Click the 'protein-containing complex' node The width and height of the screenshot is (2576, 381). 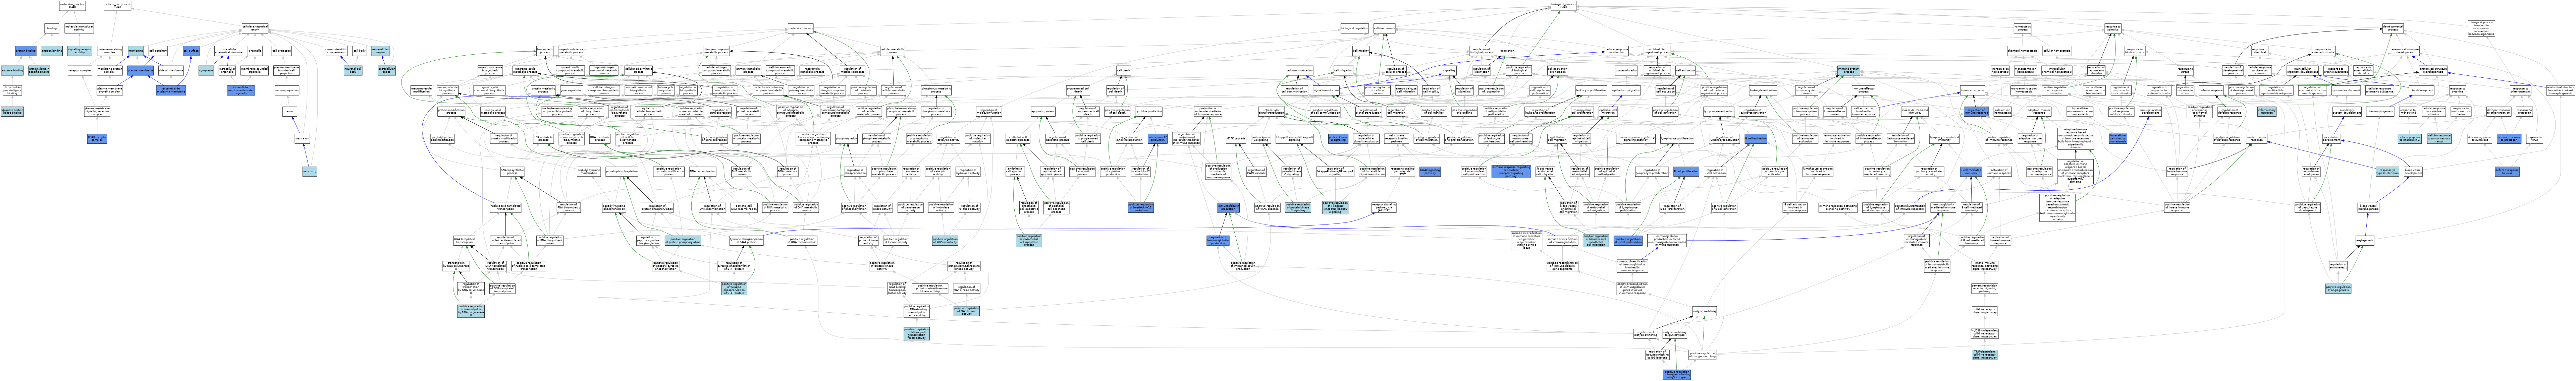110,51
